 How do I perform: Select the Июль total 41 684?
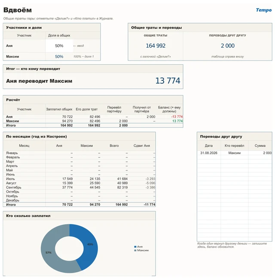click(122, 179)
